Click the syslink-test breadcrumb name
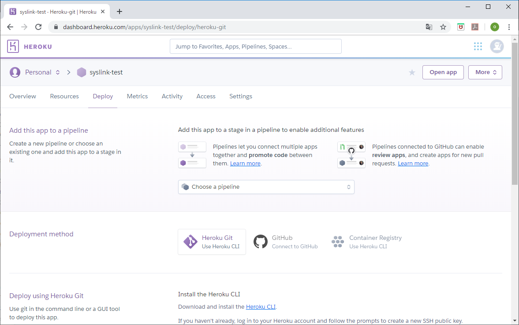This screenshot has height=325, width=519. (x=106, y=72)
